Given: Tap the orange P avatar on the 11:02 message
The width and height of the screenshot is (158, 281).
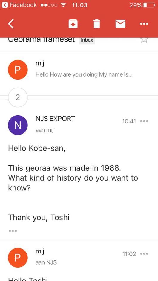Looking at the screenshot, I should pyautogui.click(x=18, y=258).
